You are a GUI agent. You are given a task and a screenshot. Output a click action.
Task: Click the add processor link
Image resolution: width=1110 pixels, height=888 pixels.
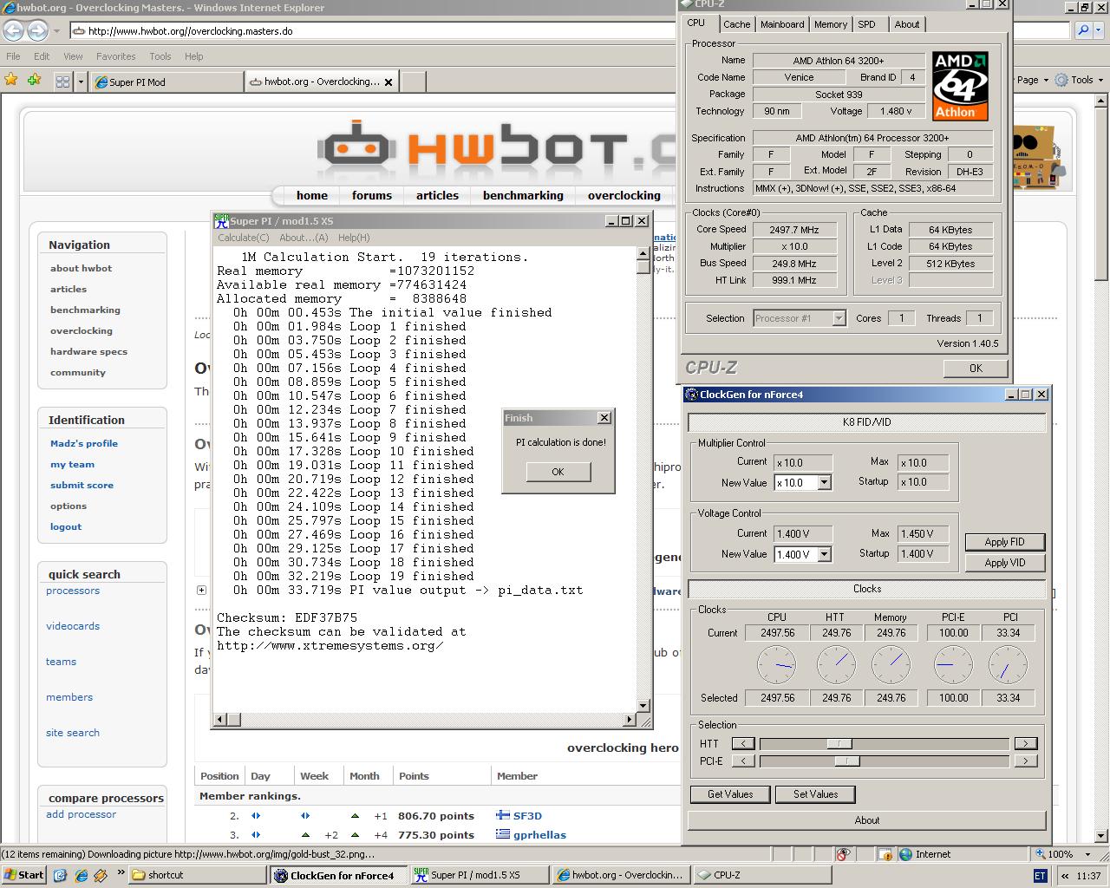[x=81, y=814]
